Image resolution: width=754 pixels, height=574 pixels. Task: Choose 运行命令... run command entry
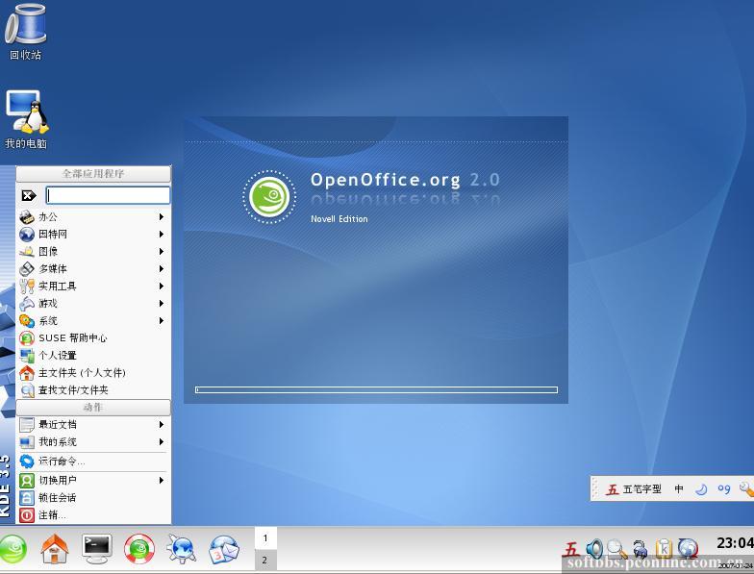point(93,462)
